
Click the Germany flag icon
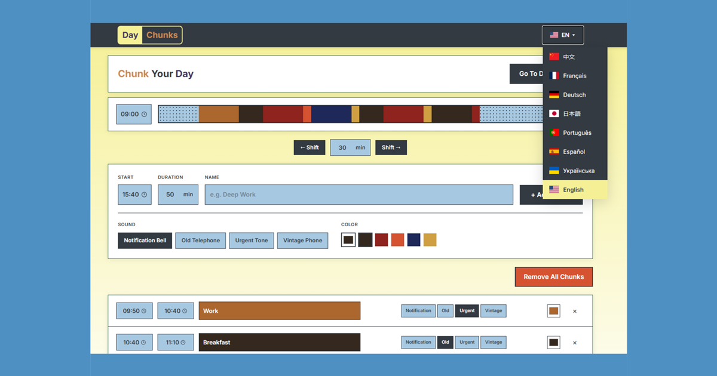click(x=554, y=95)
